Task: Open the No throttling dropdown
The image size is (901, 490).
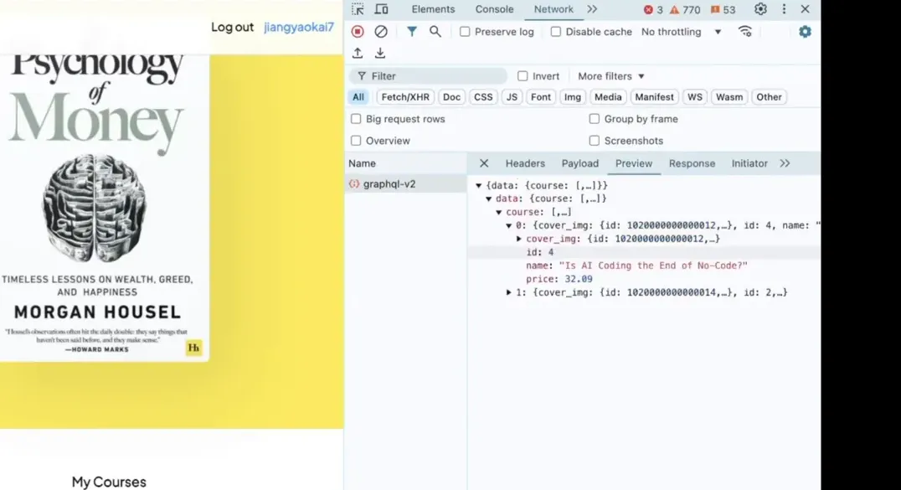Action: coord(682,32)
